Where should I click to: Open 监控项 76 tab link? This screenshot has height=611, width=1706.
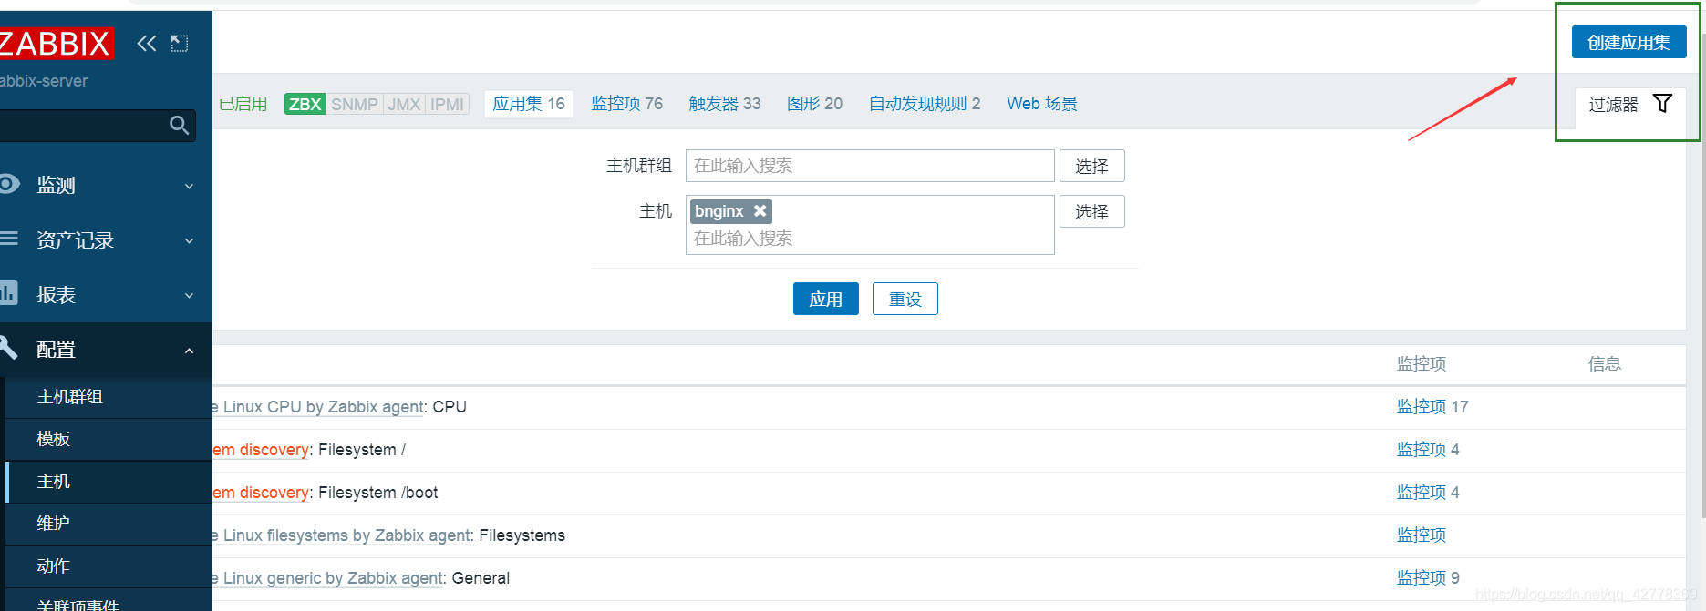click(x=627, y=104)
